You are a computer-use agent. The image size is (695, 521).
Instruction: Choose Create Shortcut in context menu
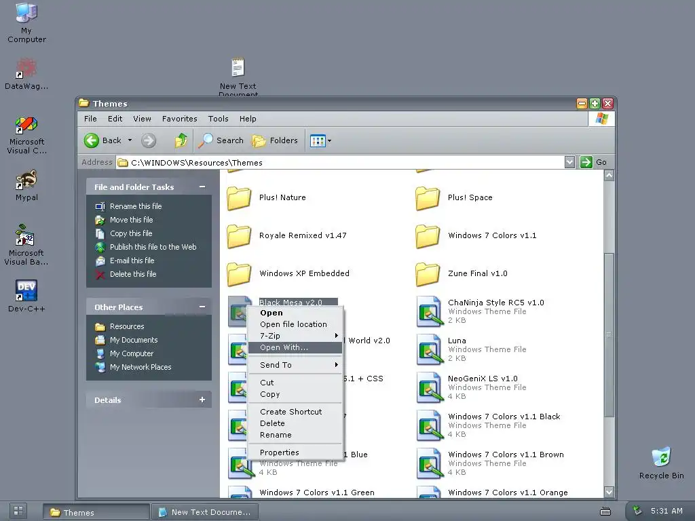295,412
